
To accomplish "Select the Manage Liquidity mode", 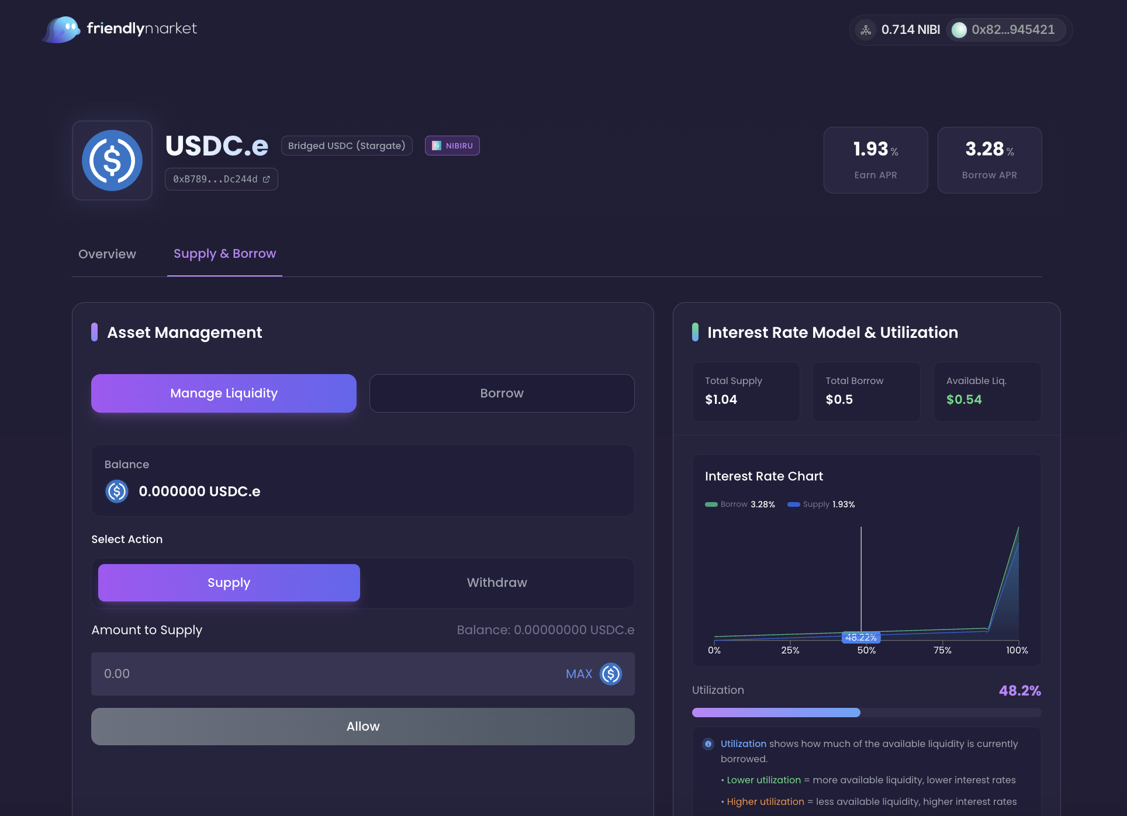I will click(x=224, y=393).
